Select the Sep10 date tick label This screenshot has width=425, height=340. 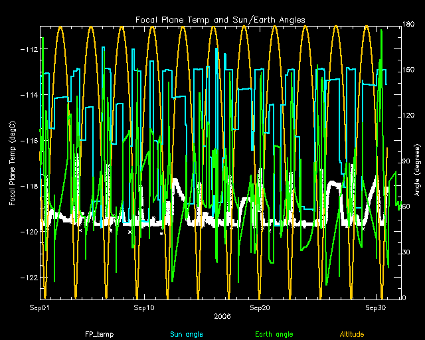[144, 308]
